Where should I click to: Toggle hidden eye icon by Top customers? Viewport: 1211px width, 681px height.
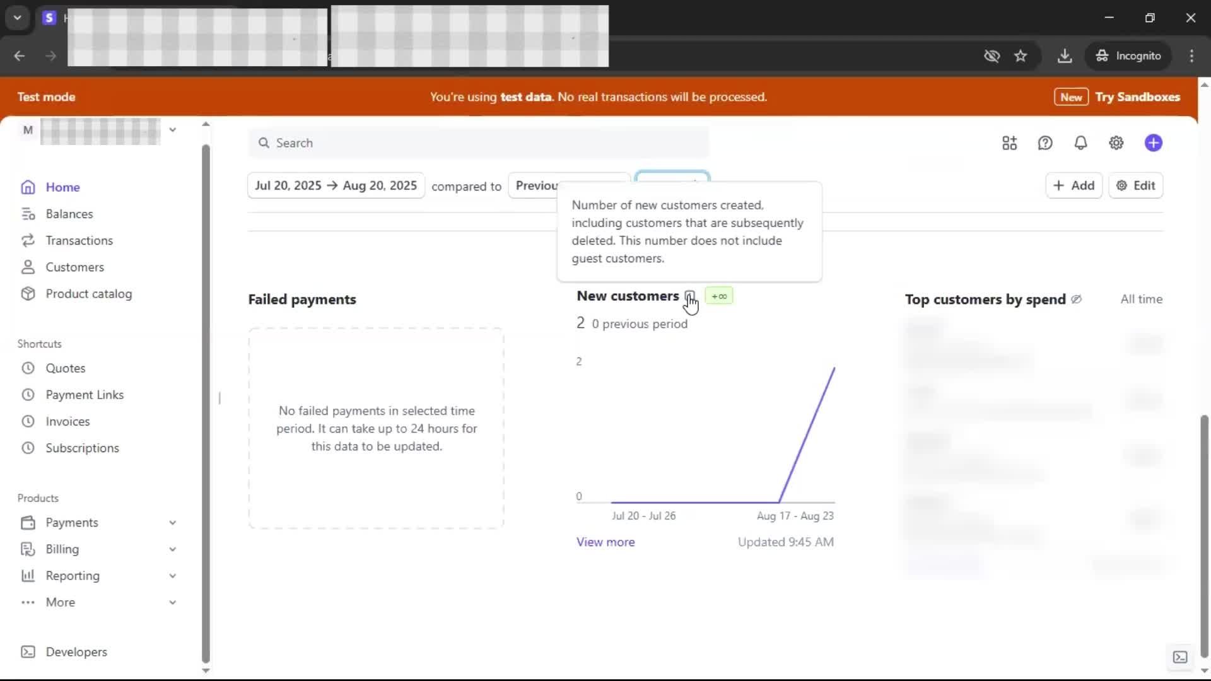point(1077,300)
